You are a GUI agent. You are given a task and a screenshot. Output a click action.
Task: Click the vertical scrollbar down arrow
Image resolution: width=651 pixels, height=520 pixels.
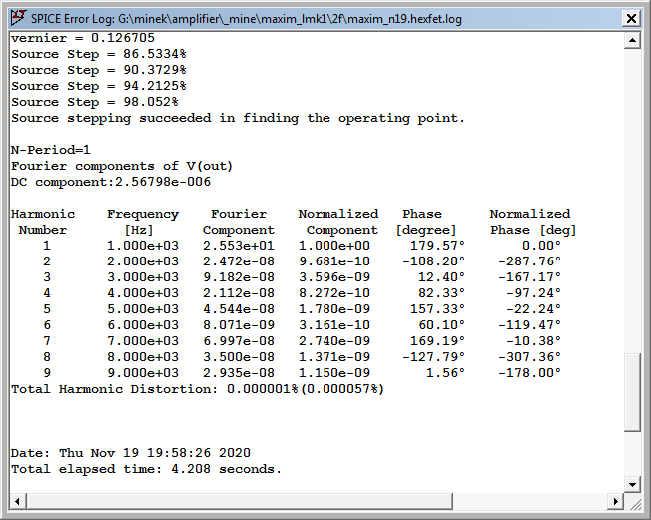(632, 484)
